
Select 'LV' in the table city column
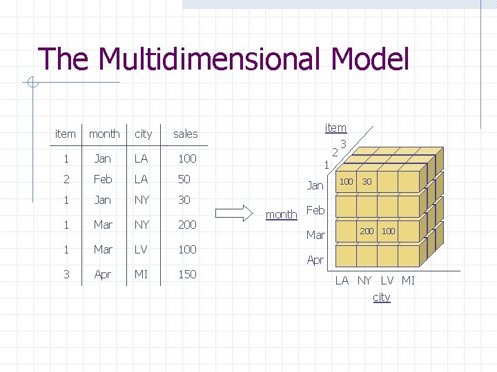click(x=141, y=249)
